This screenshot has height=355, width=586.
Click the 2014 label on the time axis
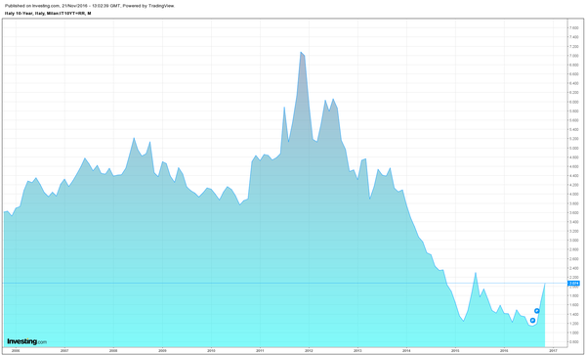406,350
